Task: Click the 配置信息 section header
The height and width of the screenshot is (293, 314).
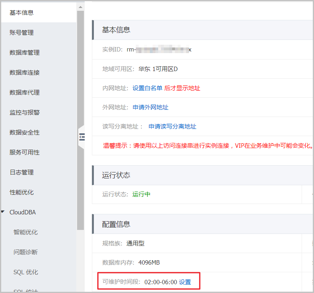Action: pos(203,224)
